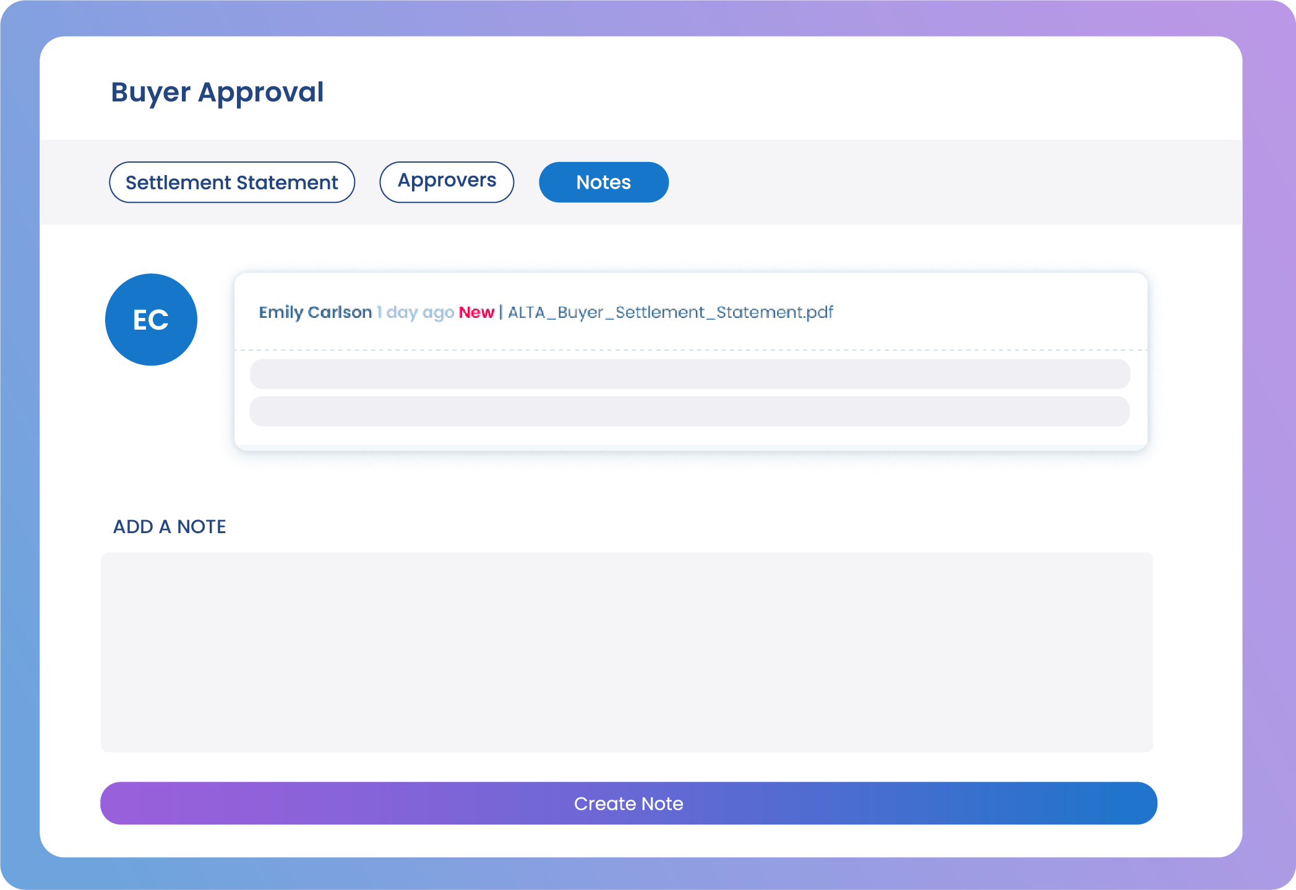
Task: Switch to the Approvers tab
Action: (447, 182)
